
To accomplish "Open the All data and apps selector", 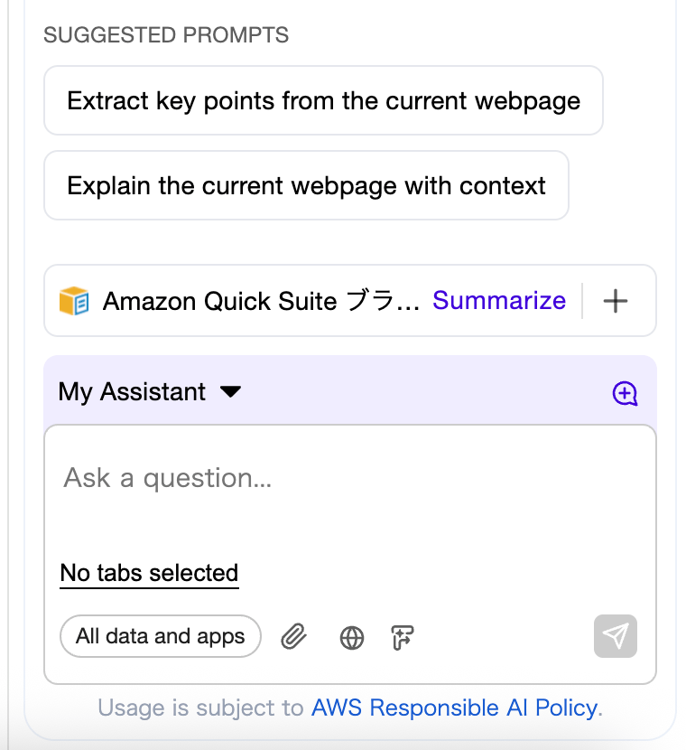I will [x=161, y=636].
